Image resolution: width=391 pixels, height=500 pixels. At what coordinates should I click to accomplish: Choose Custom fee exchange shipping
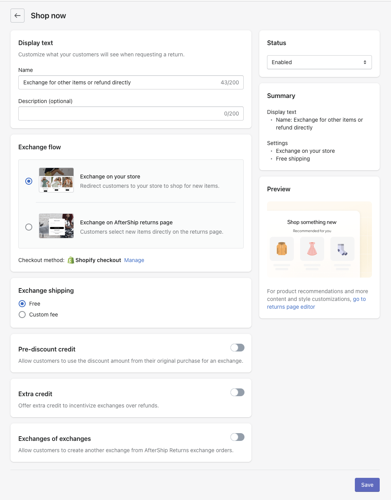pyautogui.click(x=22, y=315)
